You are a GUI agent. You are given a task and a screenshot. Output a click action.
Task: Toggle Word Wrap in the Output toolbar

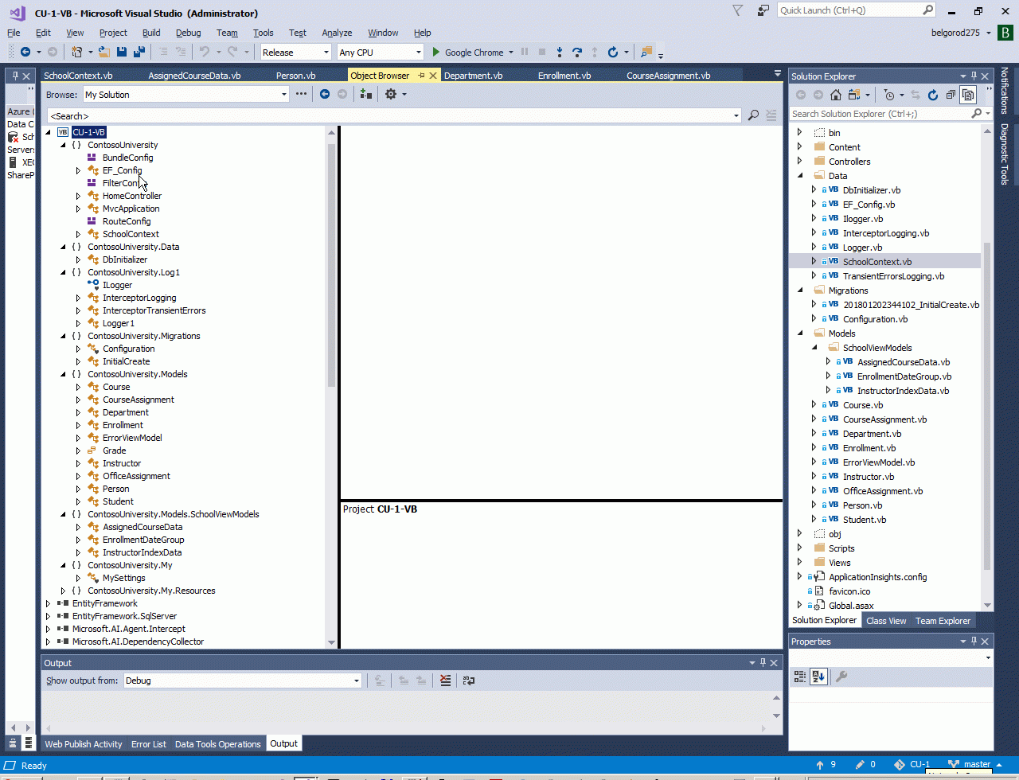469,681
